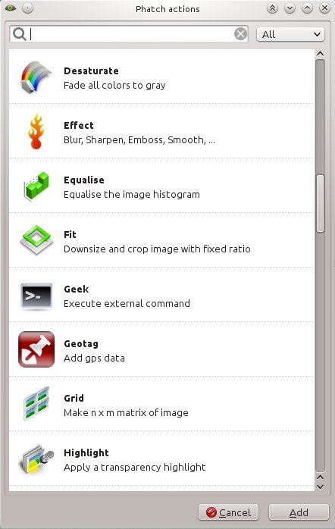
Task: Select the Highlight action icon
Action: (36, 459)
